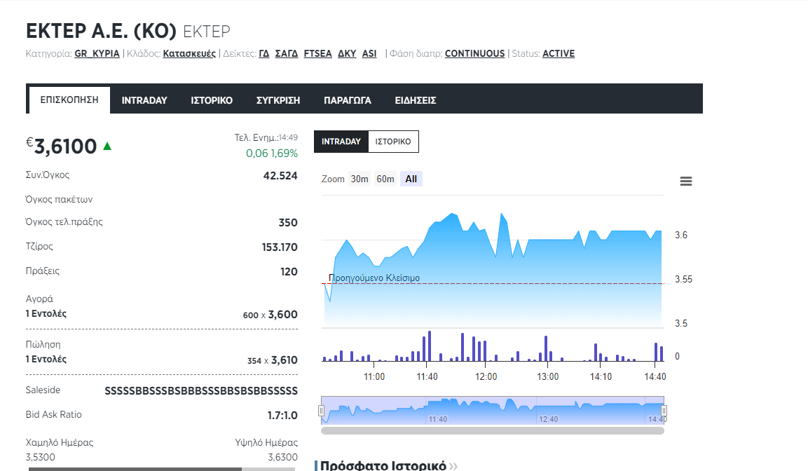
Task: Select the ΕΠΙΣΚΟΠΗΣΗ tab
Action: point(69,100)
